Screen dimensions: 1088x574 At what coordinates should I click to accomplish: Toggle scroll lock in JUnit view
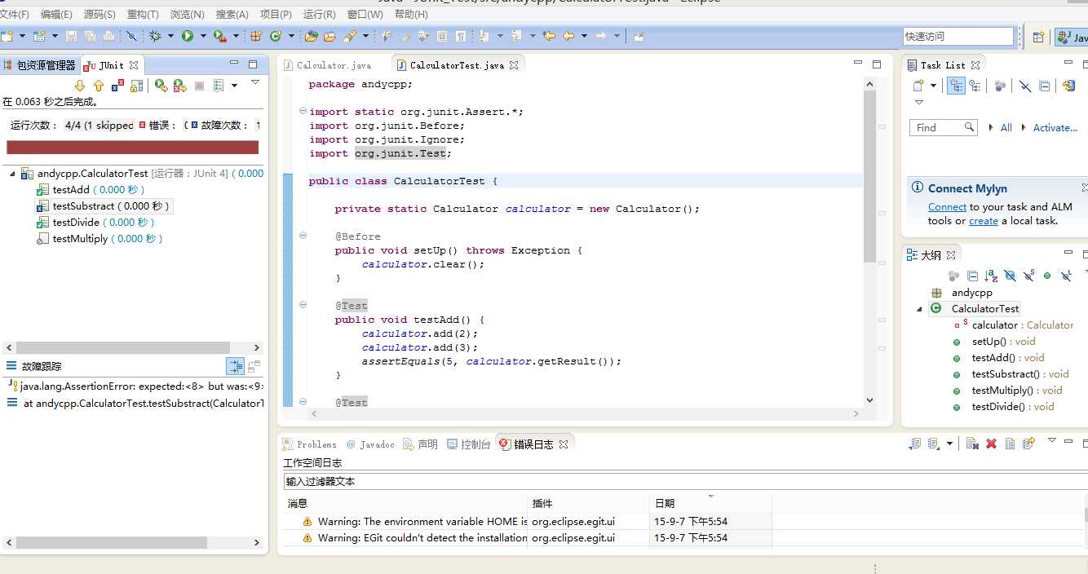(x=137, y=86)
